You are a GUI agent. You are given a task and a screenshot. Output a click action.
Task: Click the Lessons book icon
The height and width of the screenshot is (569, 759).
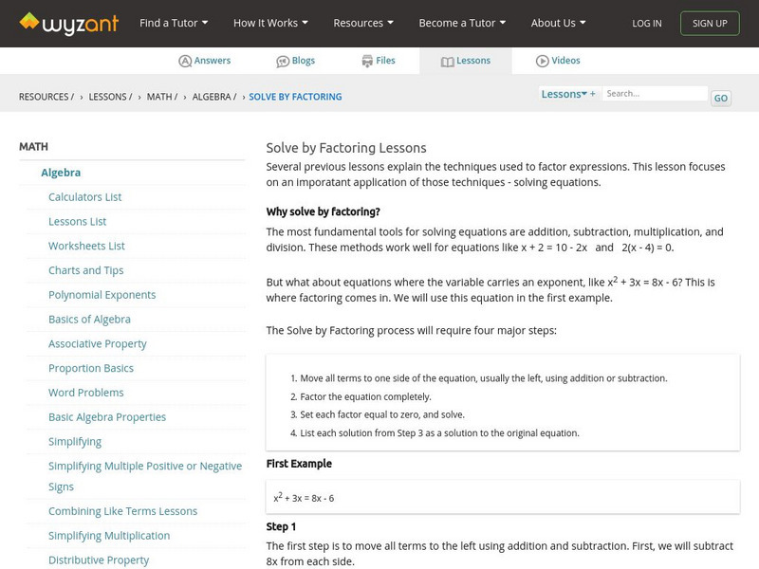[x=448, y=61]
